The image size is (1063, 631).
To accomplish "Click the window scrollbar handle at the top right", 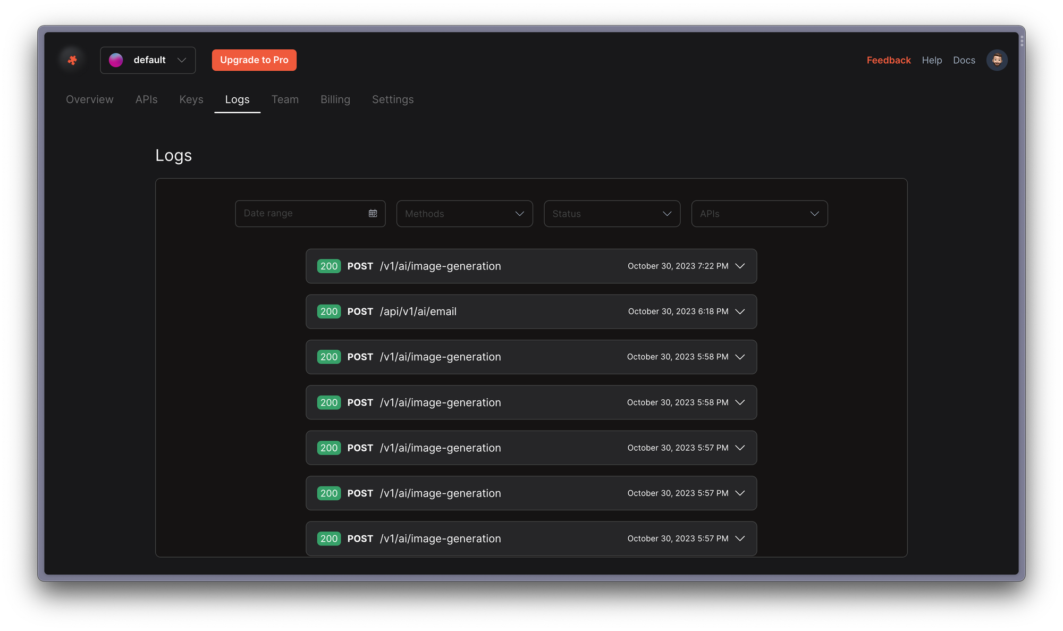I will tap(1022, 40).
